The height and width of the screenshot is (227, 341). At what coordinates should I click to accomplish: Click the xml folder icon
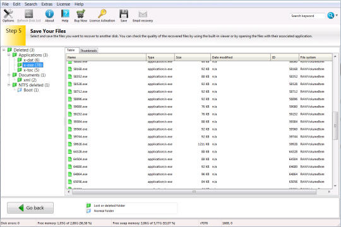click(20, 80)
